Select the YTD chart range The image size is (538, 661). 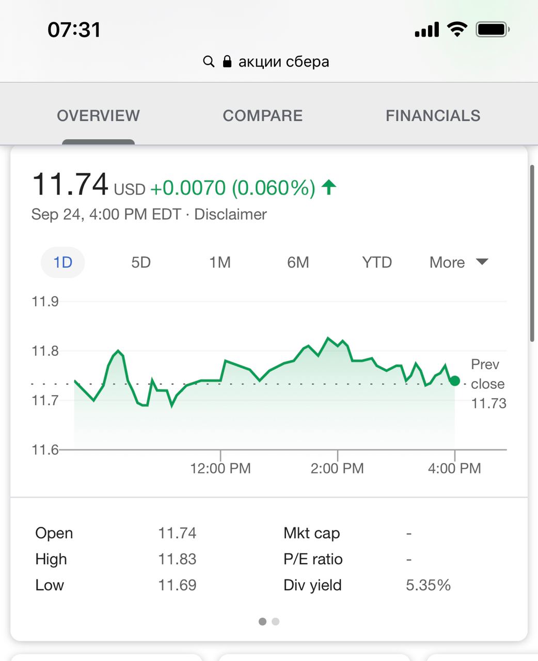pyautogui.click(x=377, y=262)
